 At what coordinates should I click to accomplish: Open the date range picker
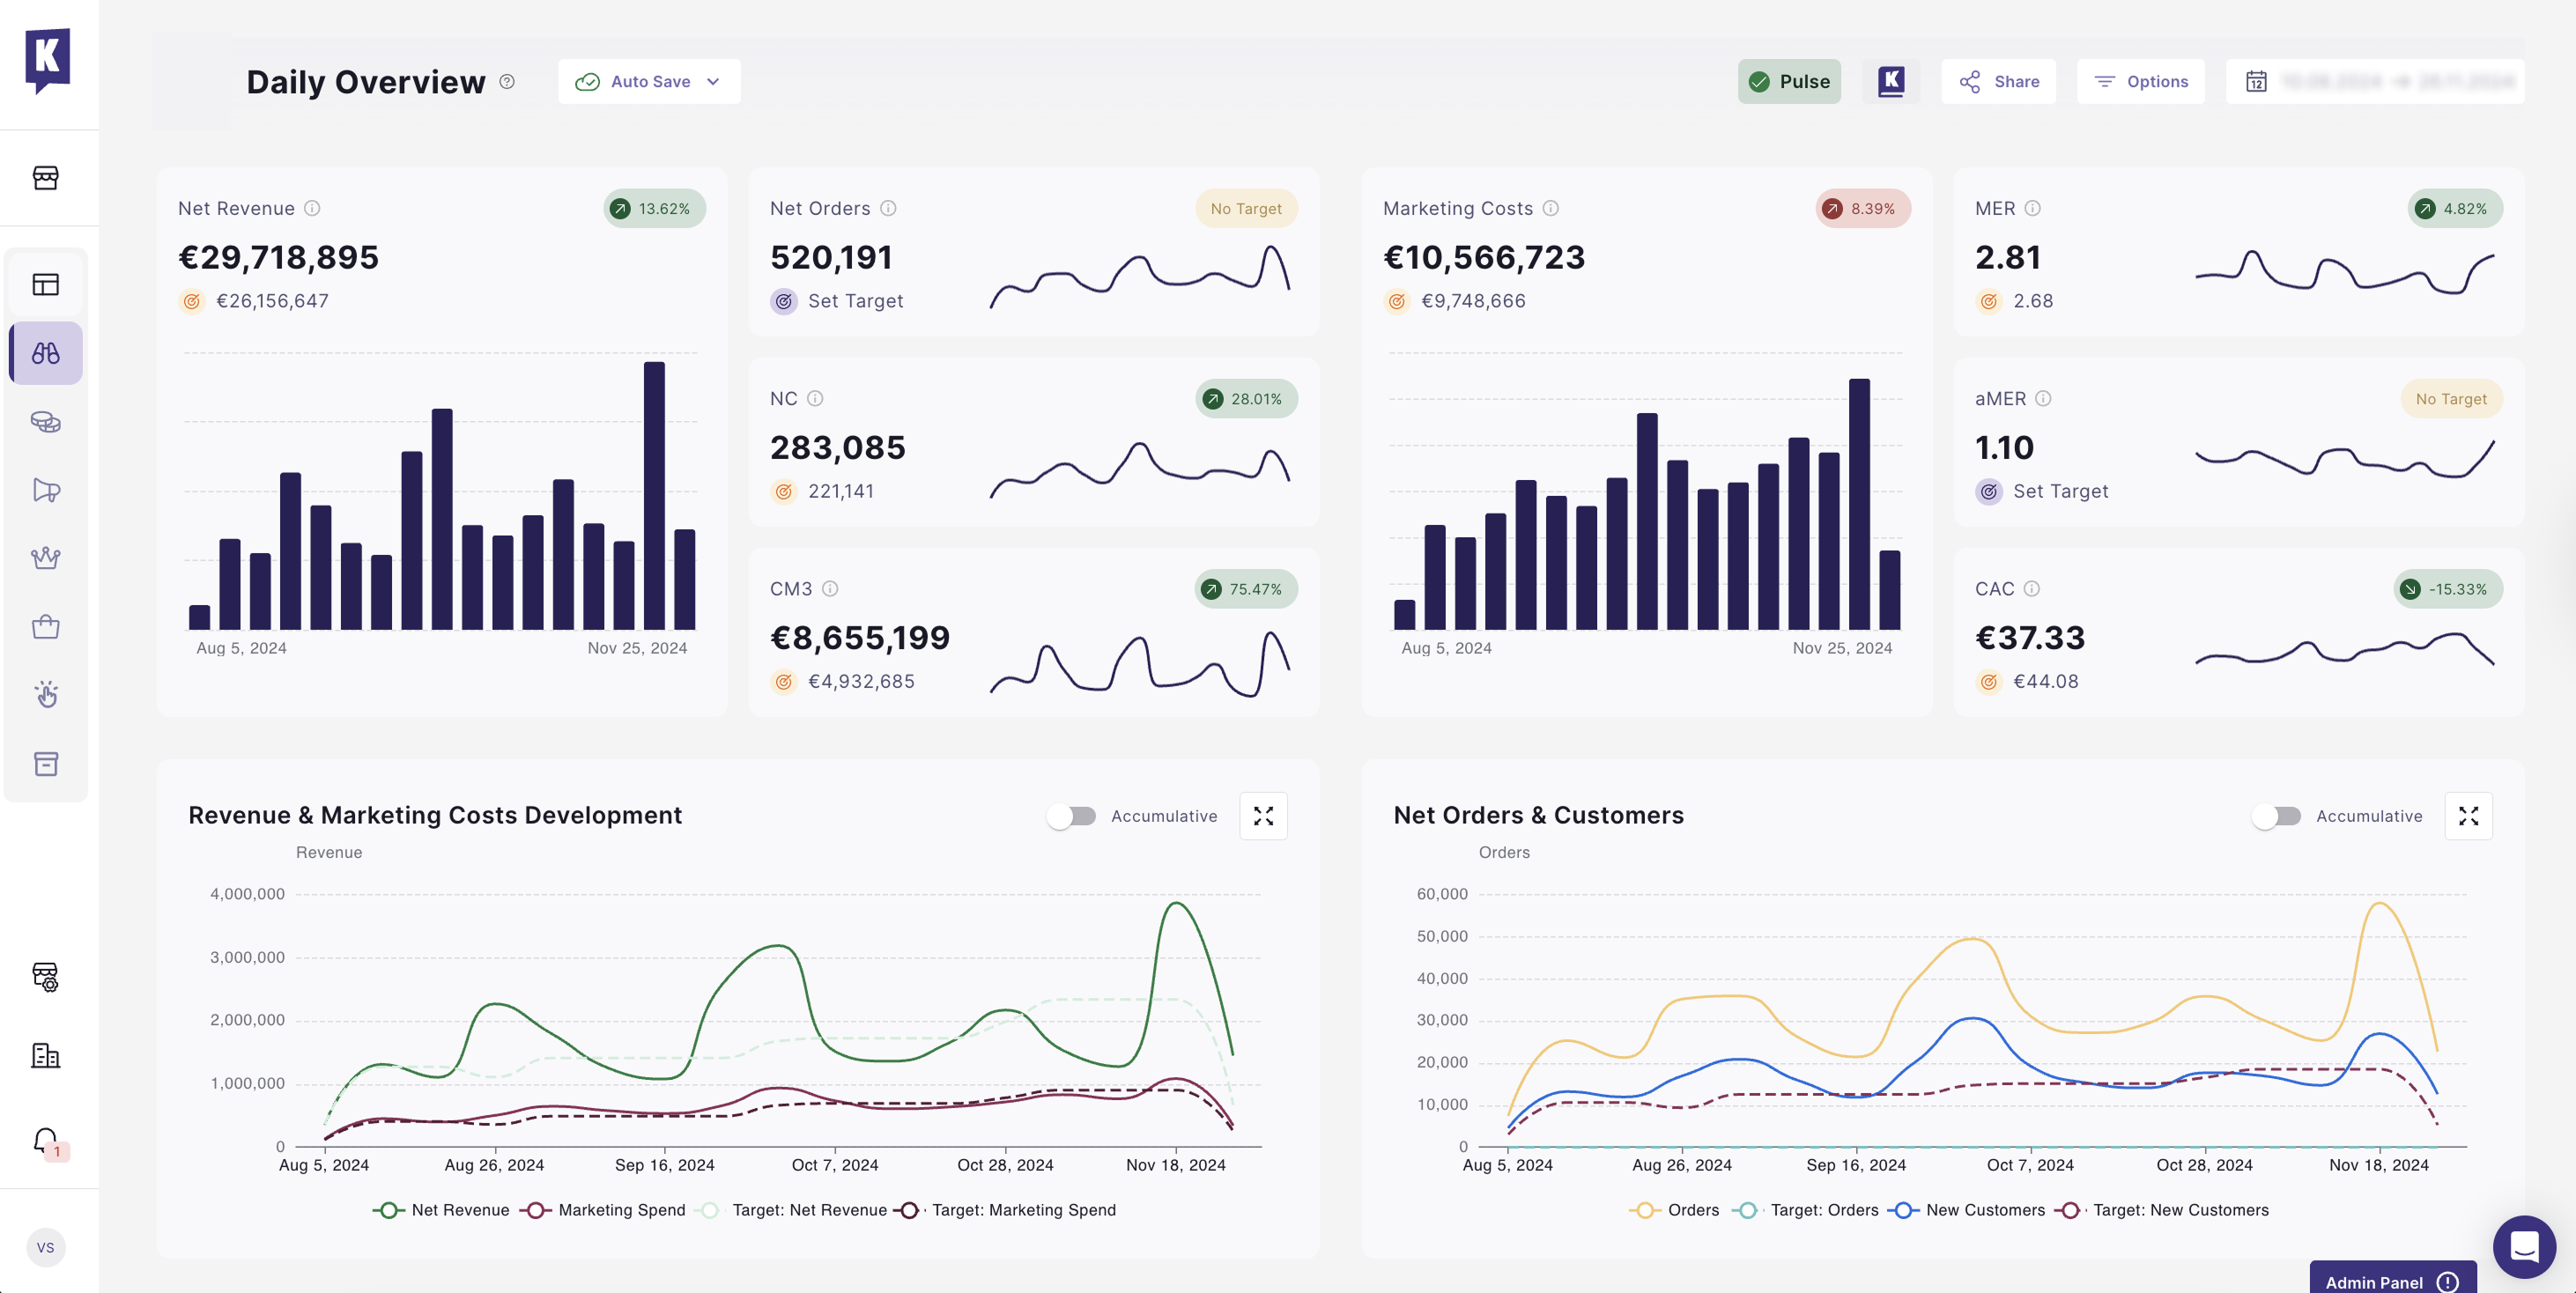coord(2374,82)
